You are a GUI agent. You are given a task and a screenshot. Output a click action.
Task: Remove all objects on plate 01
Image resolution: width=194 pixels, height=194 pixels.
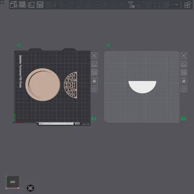click(94, 56)
